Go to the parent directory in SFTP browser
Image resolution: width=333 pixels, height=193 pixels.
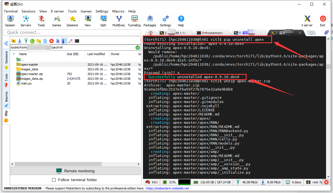pyautogui.click(x=14, y=41)
